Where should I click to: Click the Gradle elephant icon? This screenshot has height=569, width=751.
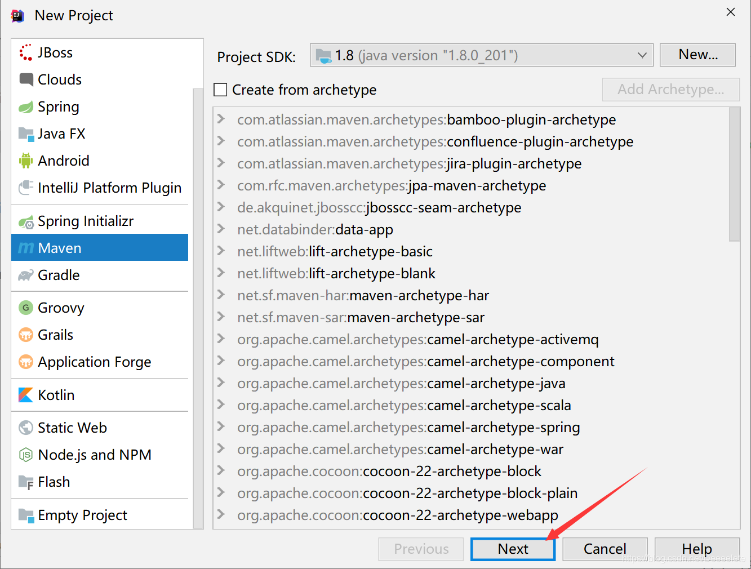point(26,275)
